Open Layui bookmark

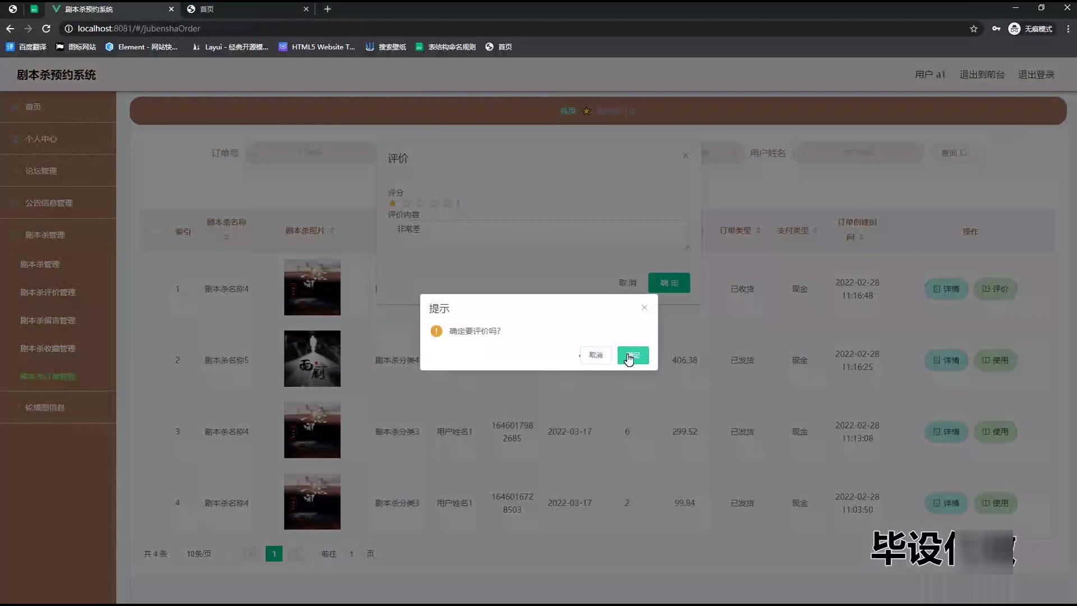pos(230,47)
